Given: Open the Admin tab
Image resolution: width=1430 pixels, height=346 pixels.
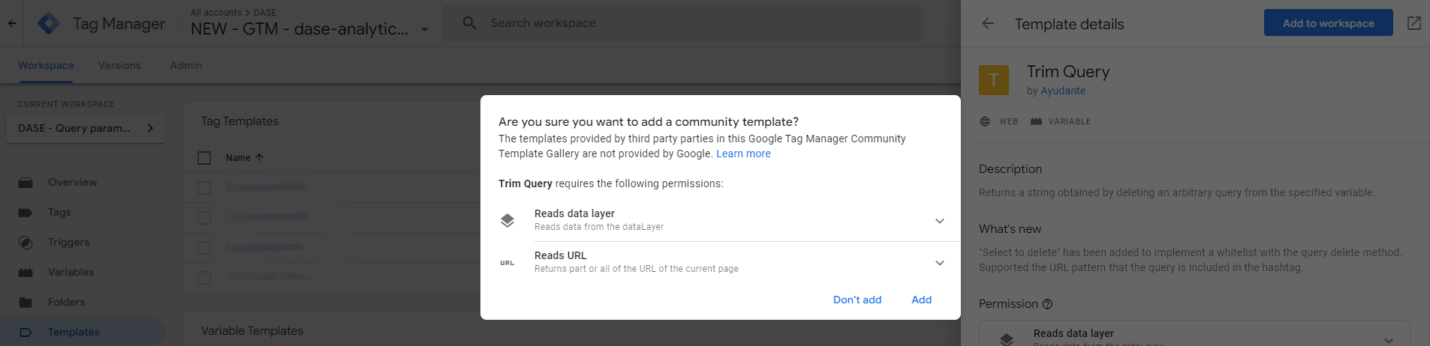Looking at the screenshot, I should point(186,65).
